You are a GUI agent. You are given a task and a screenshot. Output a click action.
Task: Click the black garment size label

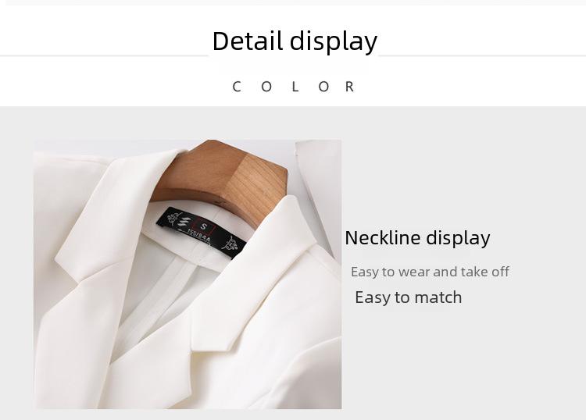201,233
